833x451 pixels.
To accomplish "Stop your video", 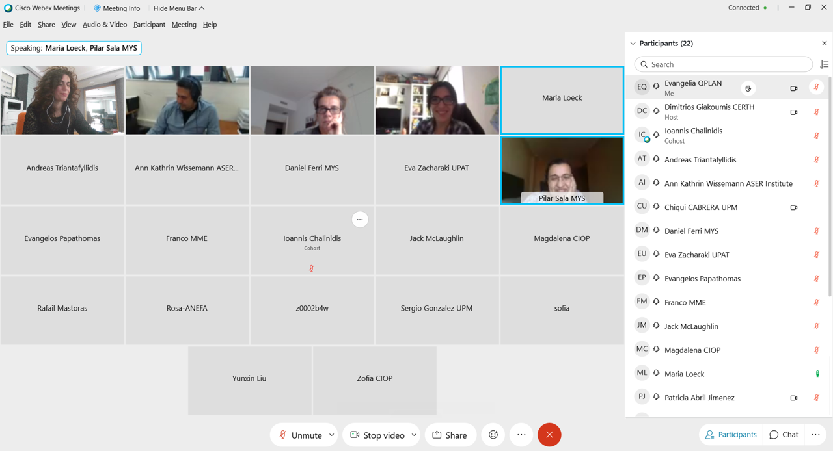I will pyautogui.click(x=377, y=435).
